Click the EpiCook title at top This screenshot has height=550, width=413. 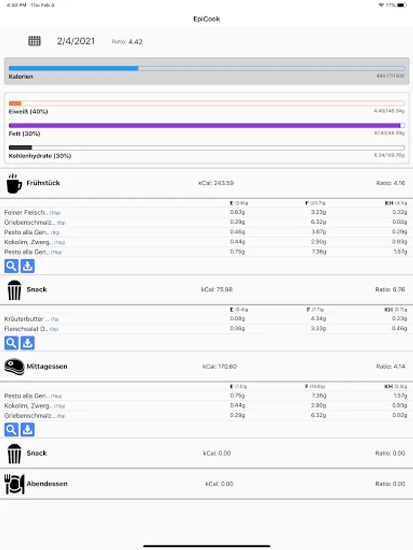(207, 19)
